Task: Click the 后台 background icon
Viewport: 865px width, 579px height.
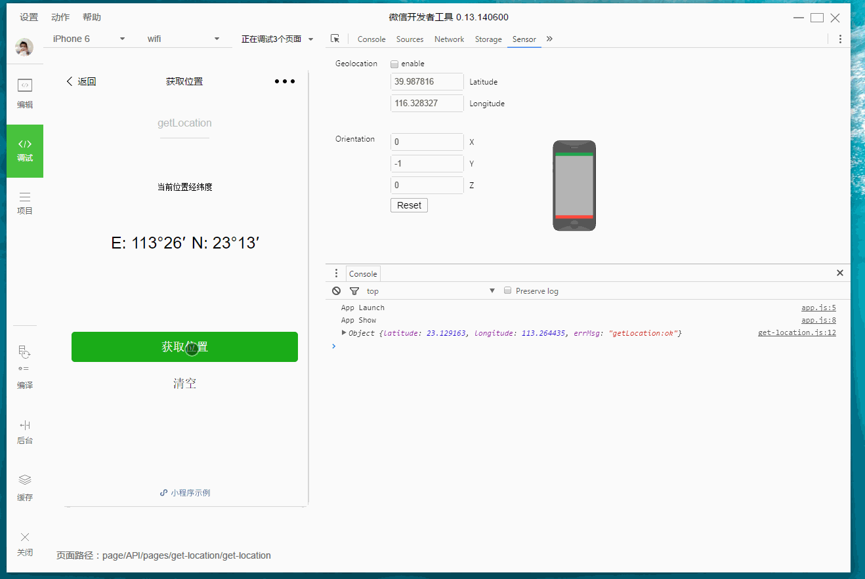Action: 24,430
